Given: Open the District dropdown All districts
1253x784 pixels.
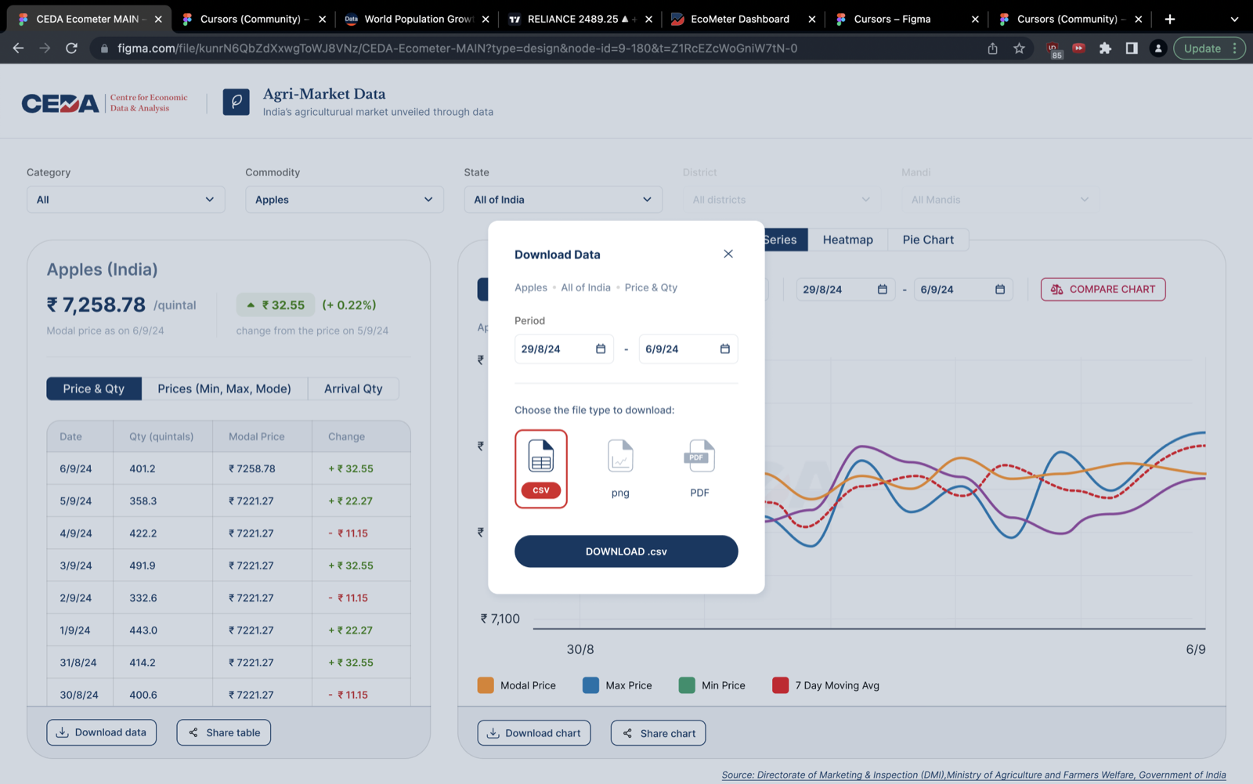Looking at the screenshot, I should (782, 200).
